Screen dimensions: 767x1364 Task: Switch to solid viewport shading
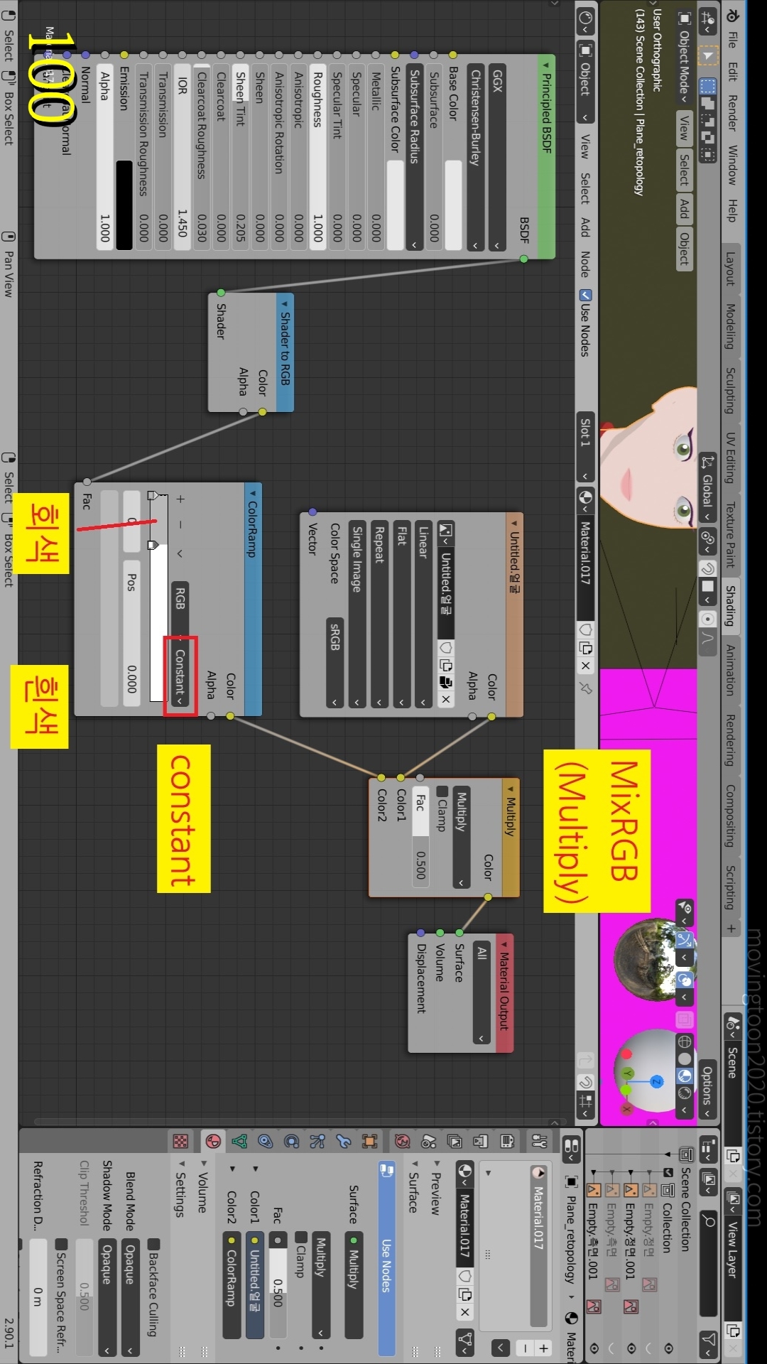click(x=685, y=1059)
